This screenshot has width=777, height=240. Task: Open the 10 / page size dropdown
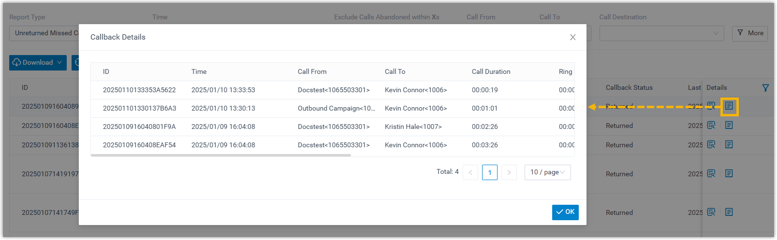point(547,172)
